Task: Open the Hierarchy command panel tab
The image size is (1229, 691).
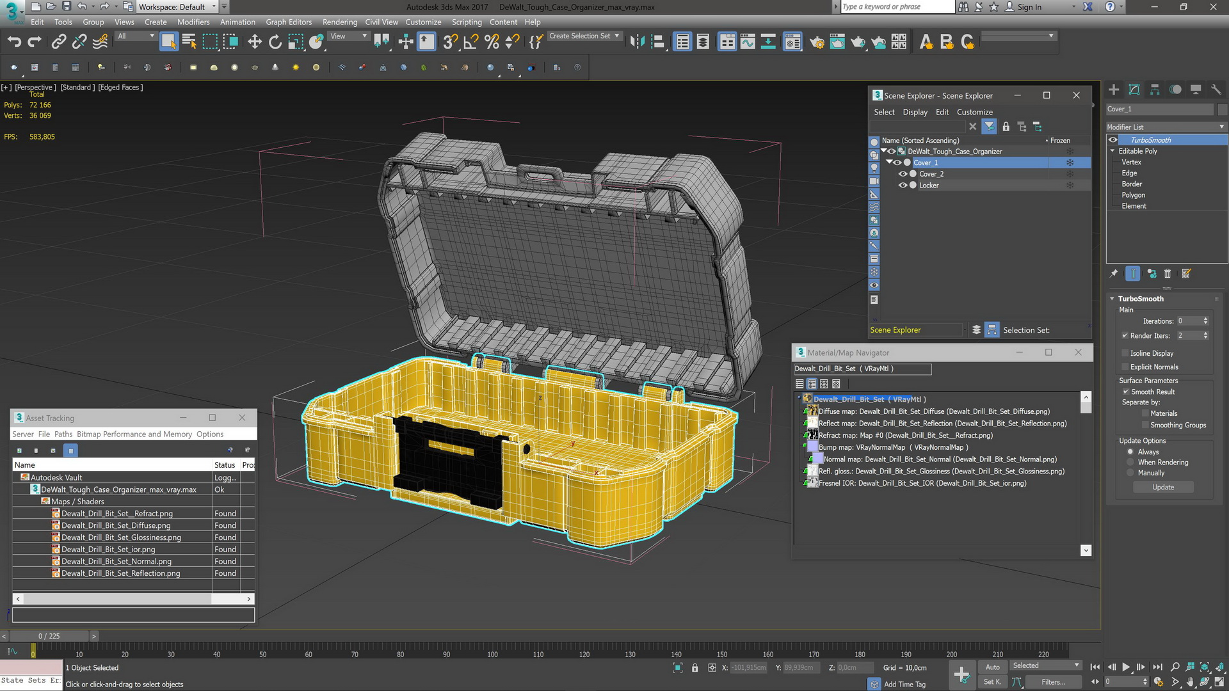Action: click(1155, 90)
